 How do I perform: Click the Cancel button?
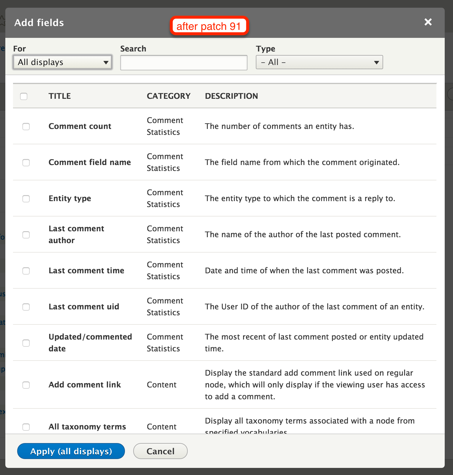(x=160, y=451)
